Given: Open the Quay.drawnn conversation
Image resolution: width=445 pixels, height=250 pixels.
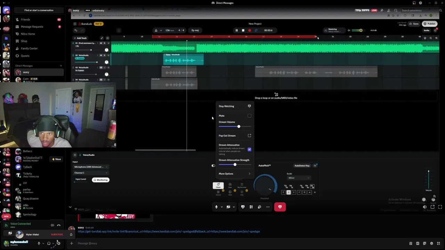Looking at the screenshot, I should pos(39,199).
